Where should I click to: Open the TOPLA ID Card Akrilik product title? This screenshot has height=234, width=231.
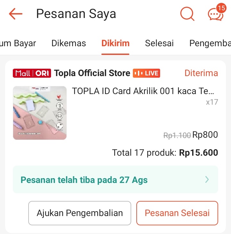(x=143, y=91)
